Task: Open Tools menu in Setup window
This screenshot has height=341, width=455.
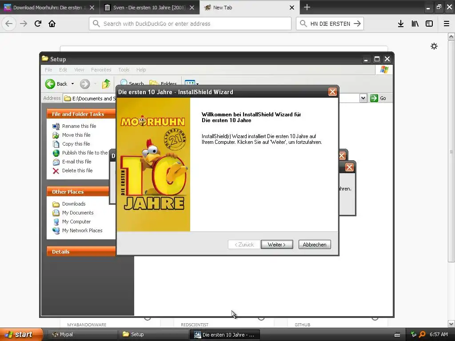Action: (x=124, y=70)
